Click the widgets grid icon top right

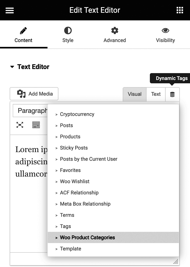pos(180,10)
